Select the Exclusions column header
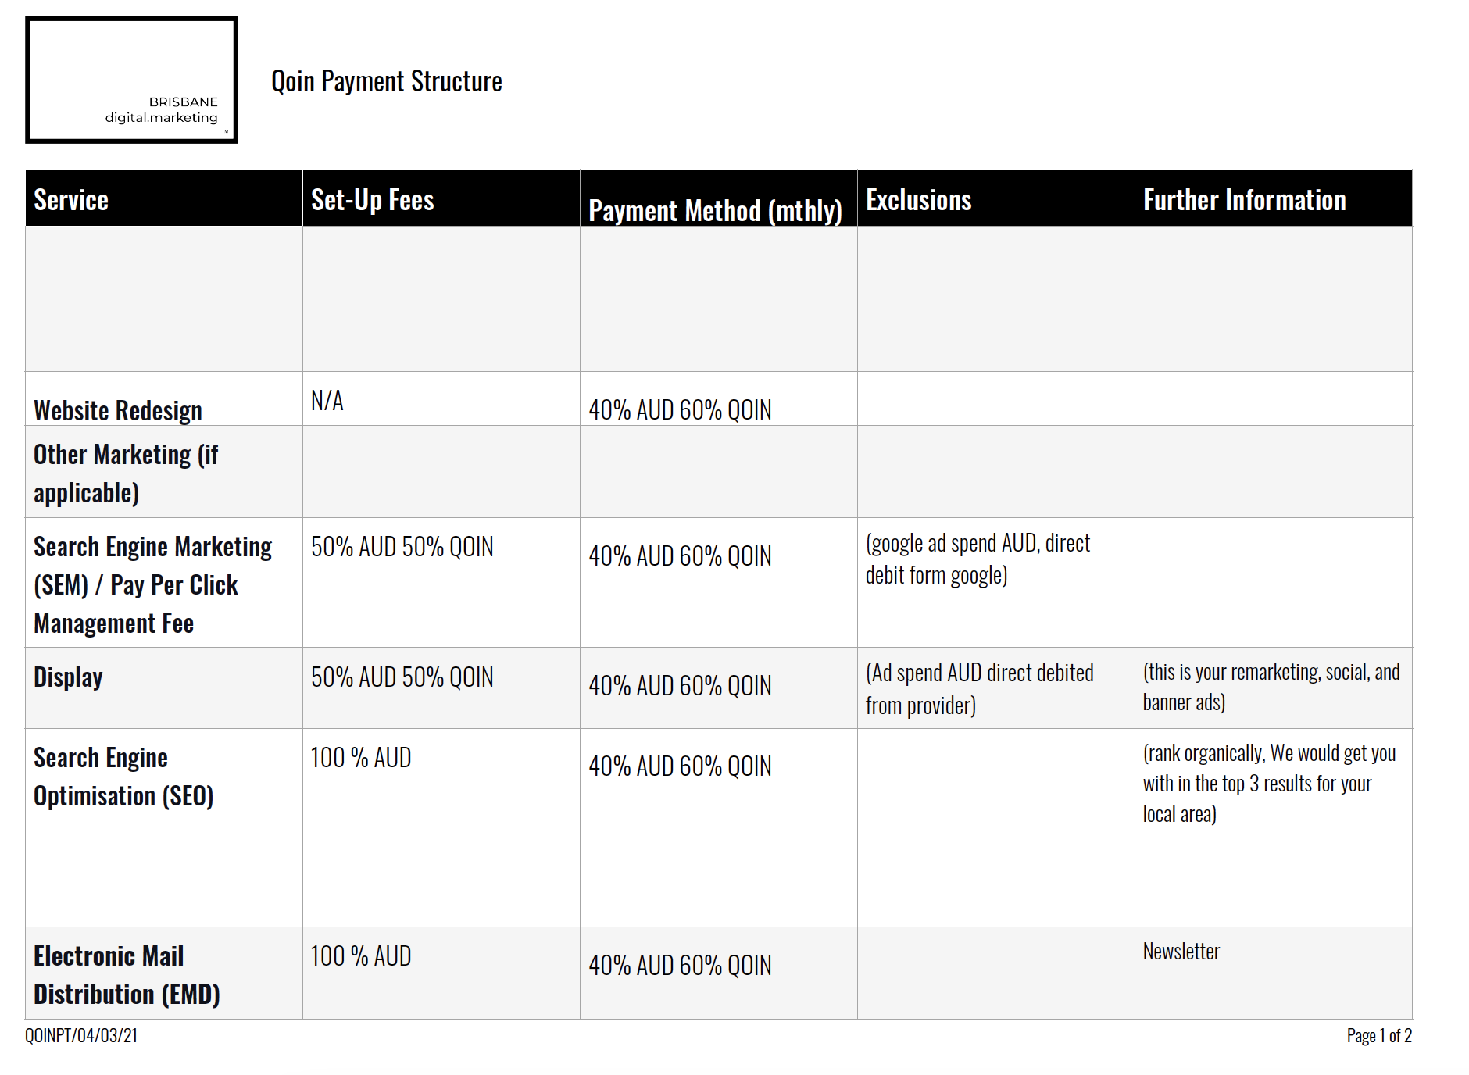This screenshot has height=1075, width=1469. pos(996,198)
